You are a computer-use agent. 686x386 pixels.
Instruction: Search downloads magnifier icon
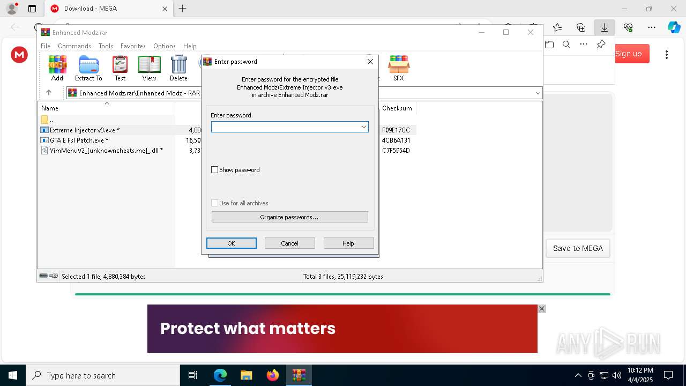566,44
